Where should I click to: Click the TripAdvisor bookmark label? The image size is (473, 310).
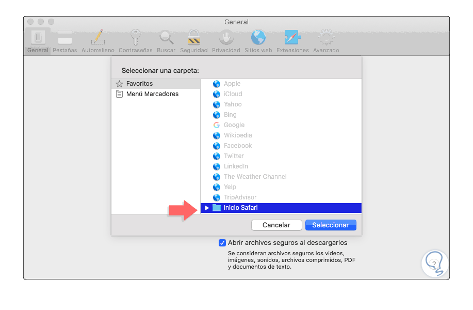click(x=240, y=197)
